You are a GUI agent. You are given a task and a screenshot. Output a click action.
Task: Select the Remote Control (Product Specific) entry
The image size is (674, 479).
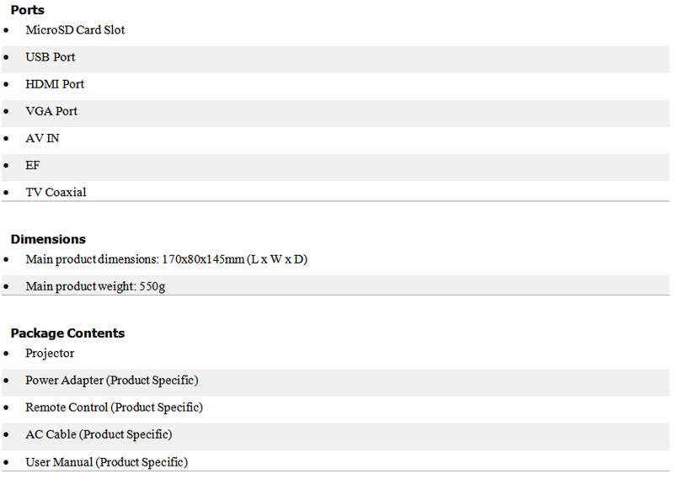pyautogui.click(x=114, y=407)
